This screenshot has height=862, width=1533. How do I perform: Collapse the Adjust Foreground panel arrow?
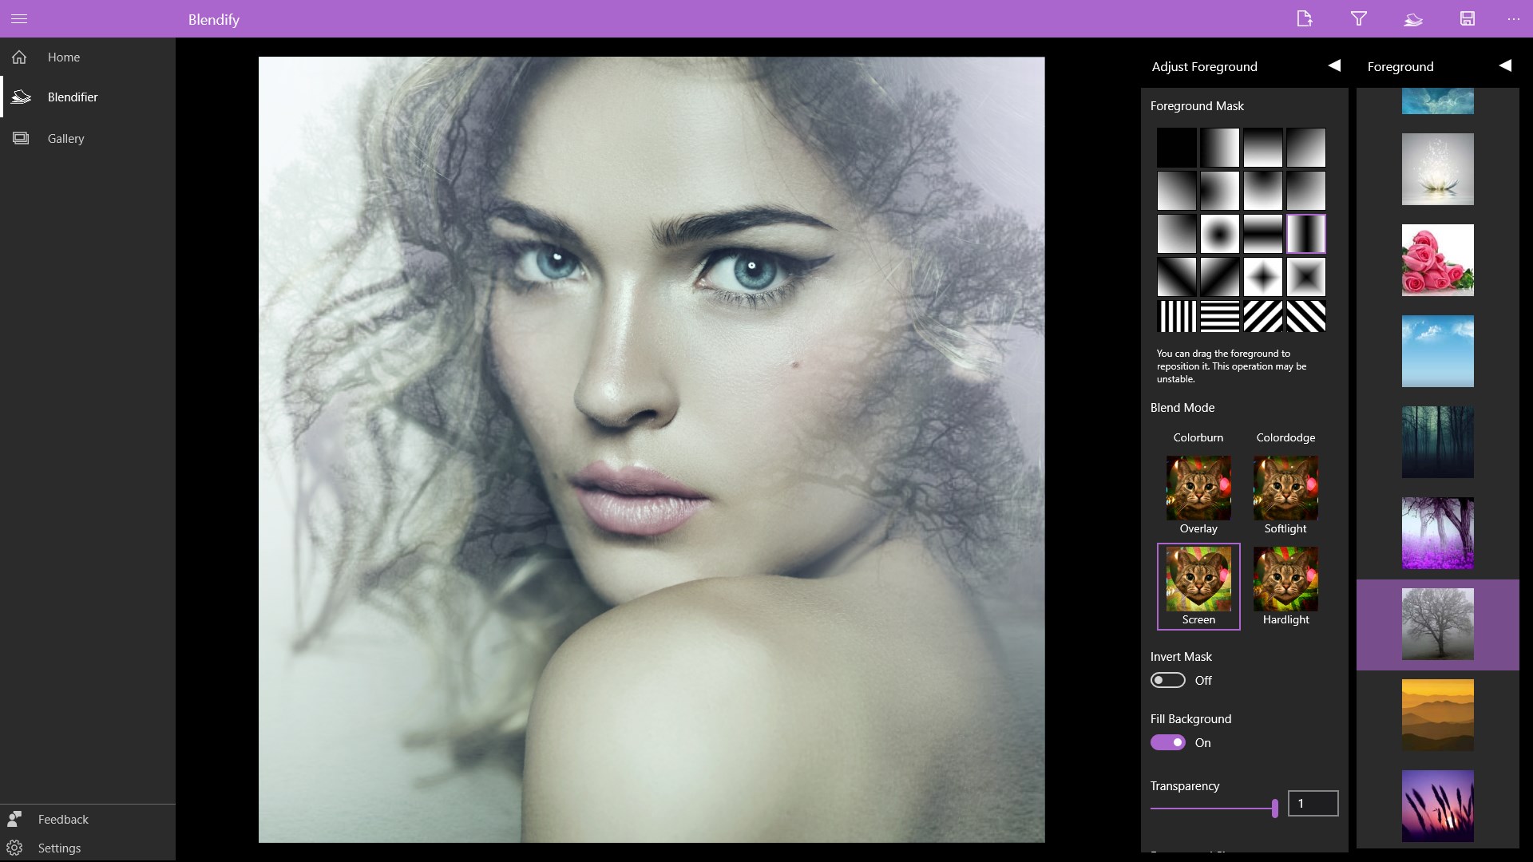[1334, 66]
